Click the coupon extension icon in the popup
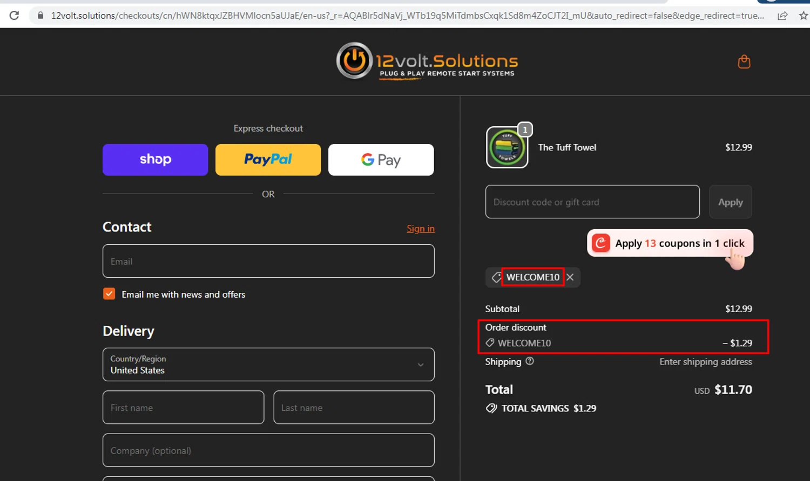Screen dimensions: 810x481 (x=600, y=243)
